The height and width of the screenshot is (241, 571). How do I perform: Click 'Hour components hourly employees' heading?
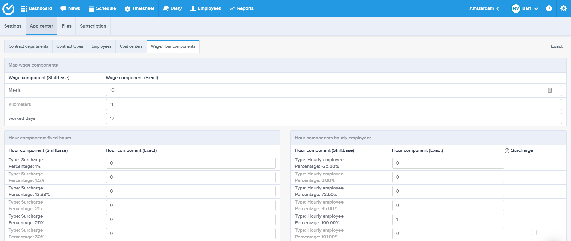333,138
